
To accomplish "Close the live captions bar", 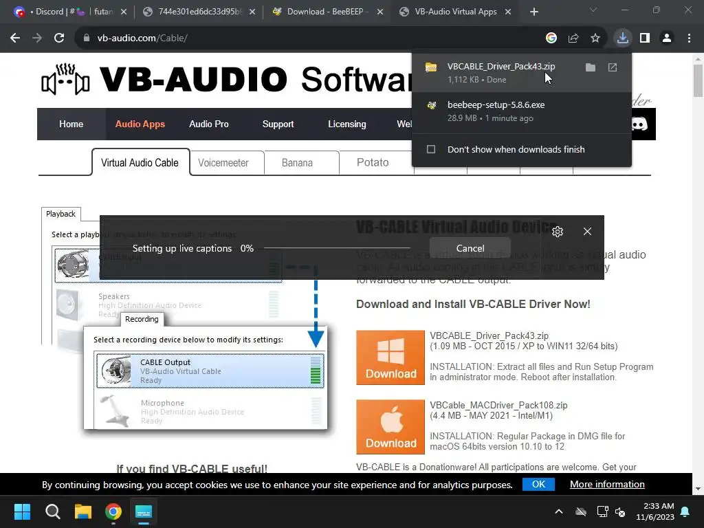I will (587, 231).
